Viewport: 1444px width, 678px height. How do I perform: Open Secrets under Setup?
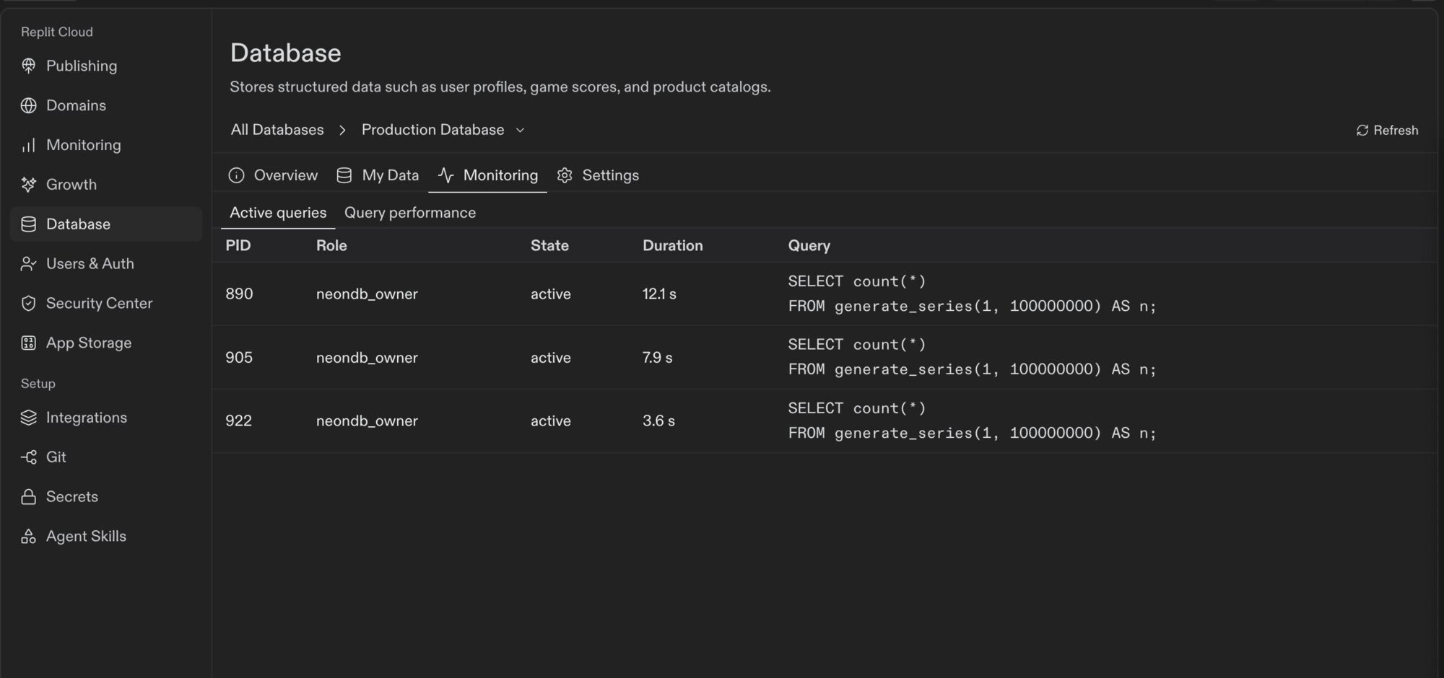tap(106, 497)
